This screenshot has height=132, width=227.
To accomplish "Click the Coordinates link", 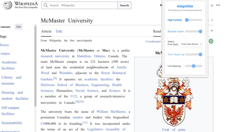I will 153,41.
